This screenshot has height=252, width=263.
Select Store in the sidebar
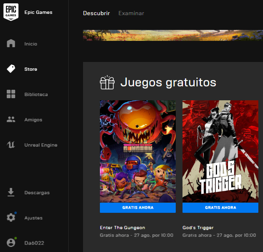click(31, 69)
